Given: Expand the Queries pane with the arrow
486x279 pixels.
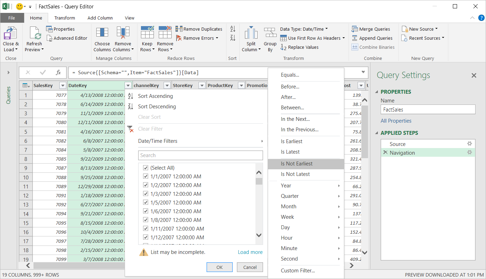Looking at the screenshot, I should point(8,72).
